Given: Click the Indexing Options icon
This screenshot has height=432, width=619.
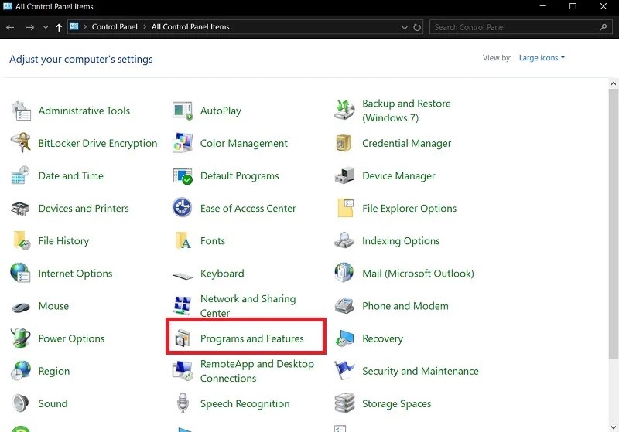Looking at the screenshot, I should (344, 240).
